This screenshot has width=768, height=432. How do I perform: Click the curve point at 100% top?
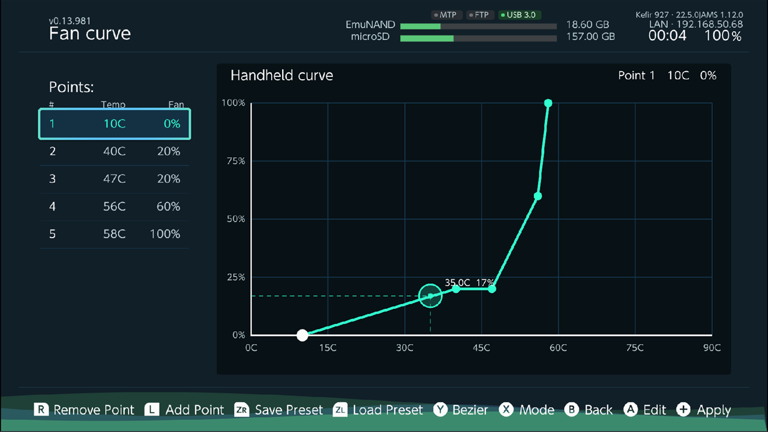click(548, 103)
